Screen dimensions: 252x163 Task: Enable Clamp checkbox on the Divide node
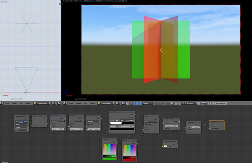coord(71,124)
